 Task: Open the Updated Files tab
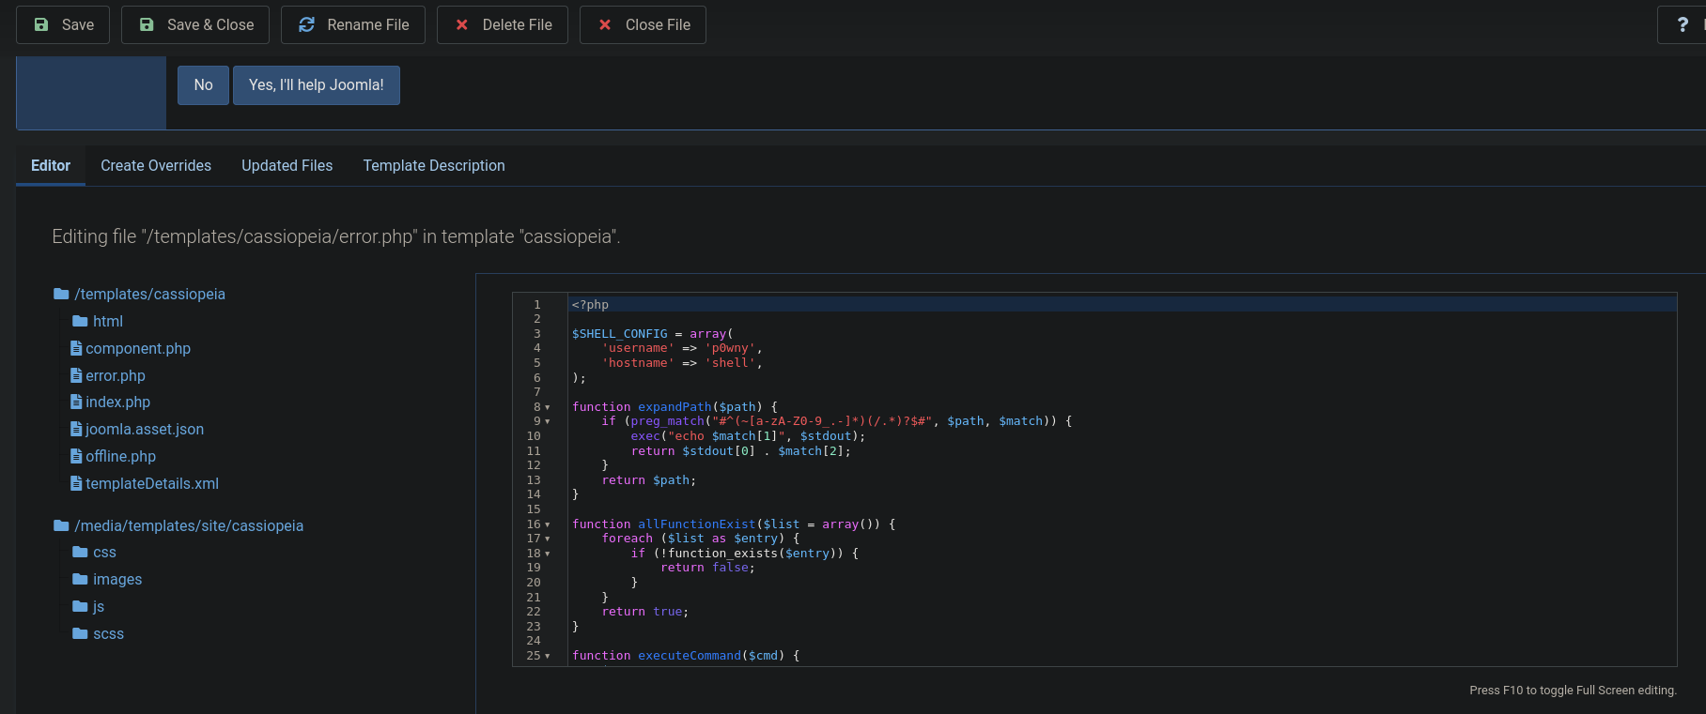pos(287,165)
